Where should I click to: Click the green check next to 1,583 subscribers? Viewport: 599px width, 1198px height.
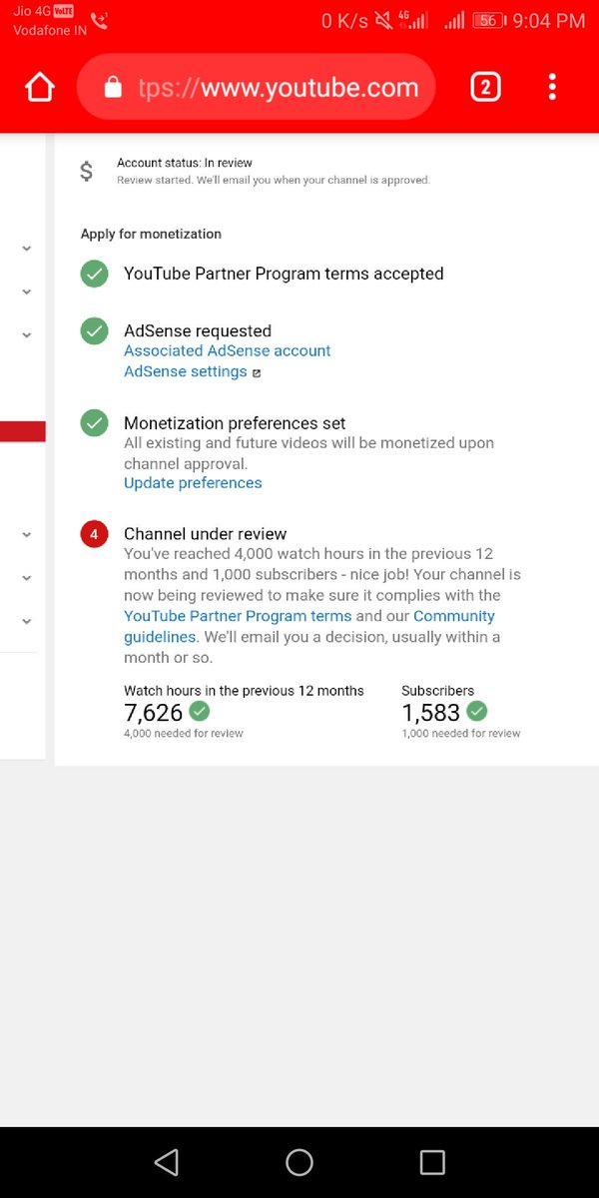point(477,712)
